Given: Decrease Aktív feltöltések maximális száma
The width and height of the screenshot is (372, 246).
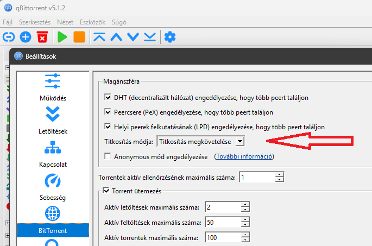Looking at the screenshot, I should pos(245,225).
